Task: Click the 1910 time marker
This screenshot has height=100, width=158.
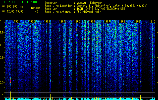Action: (152, 21)
